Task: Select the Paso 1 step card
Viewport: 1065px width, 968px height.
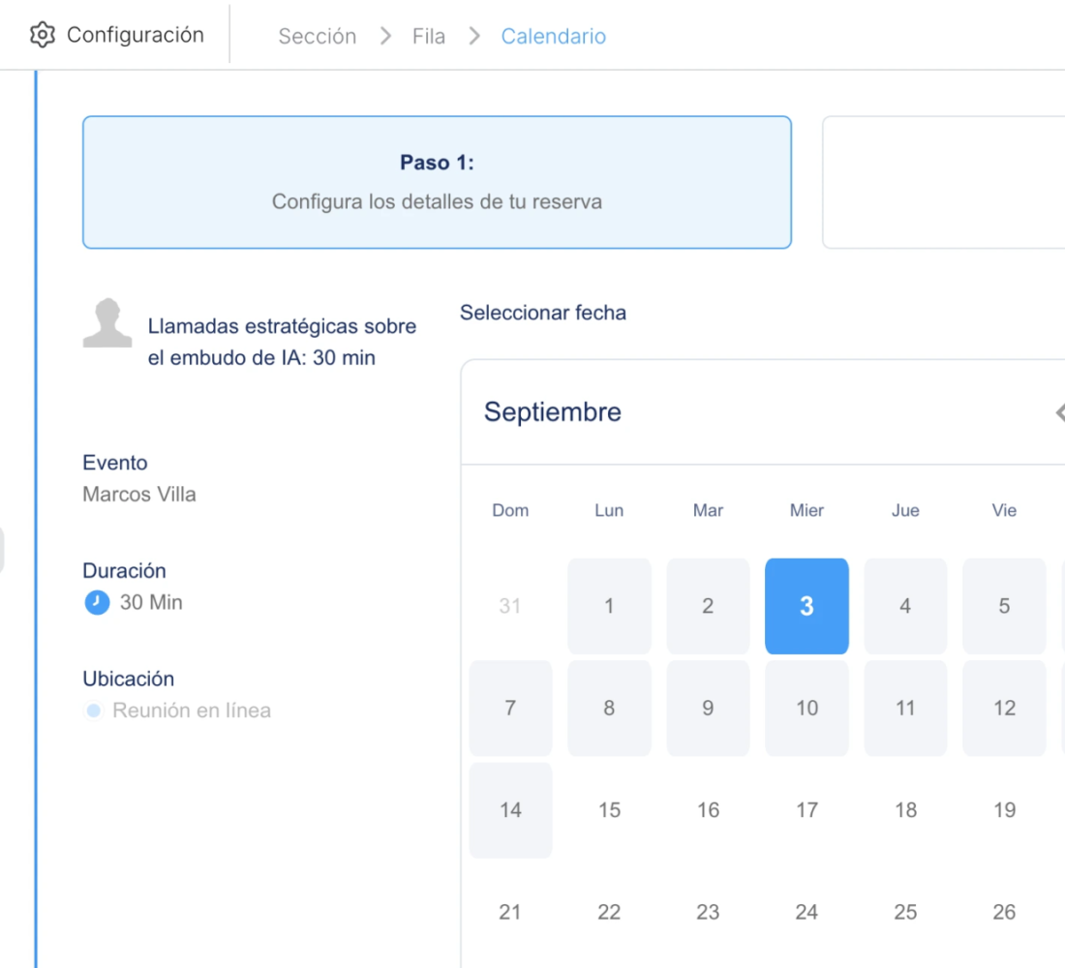Action: click(437, 183)
